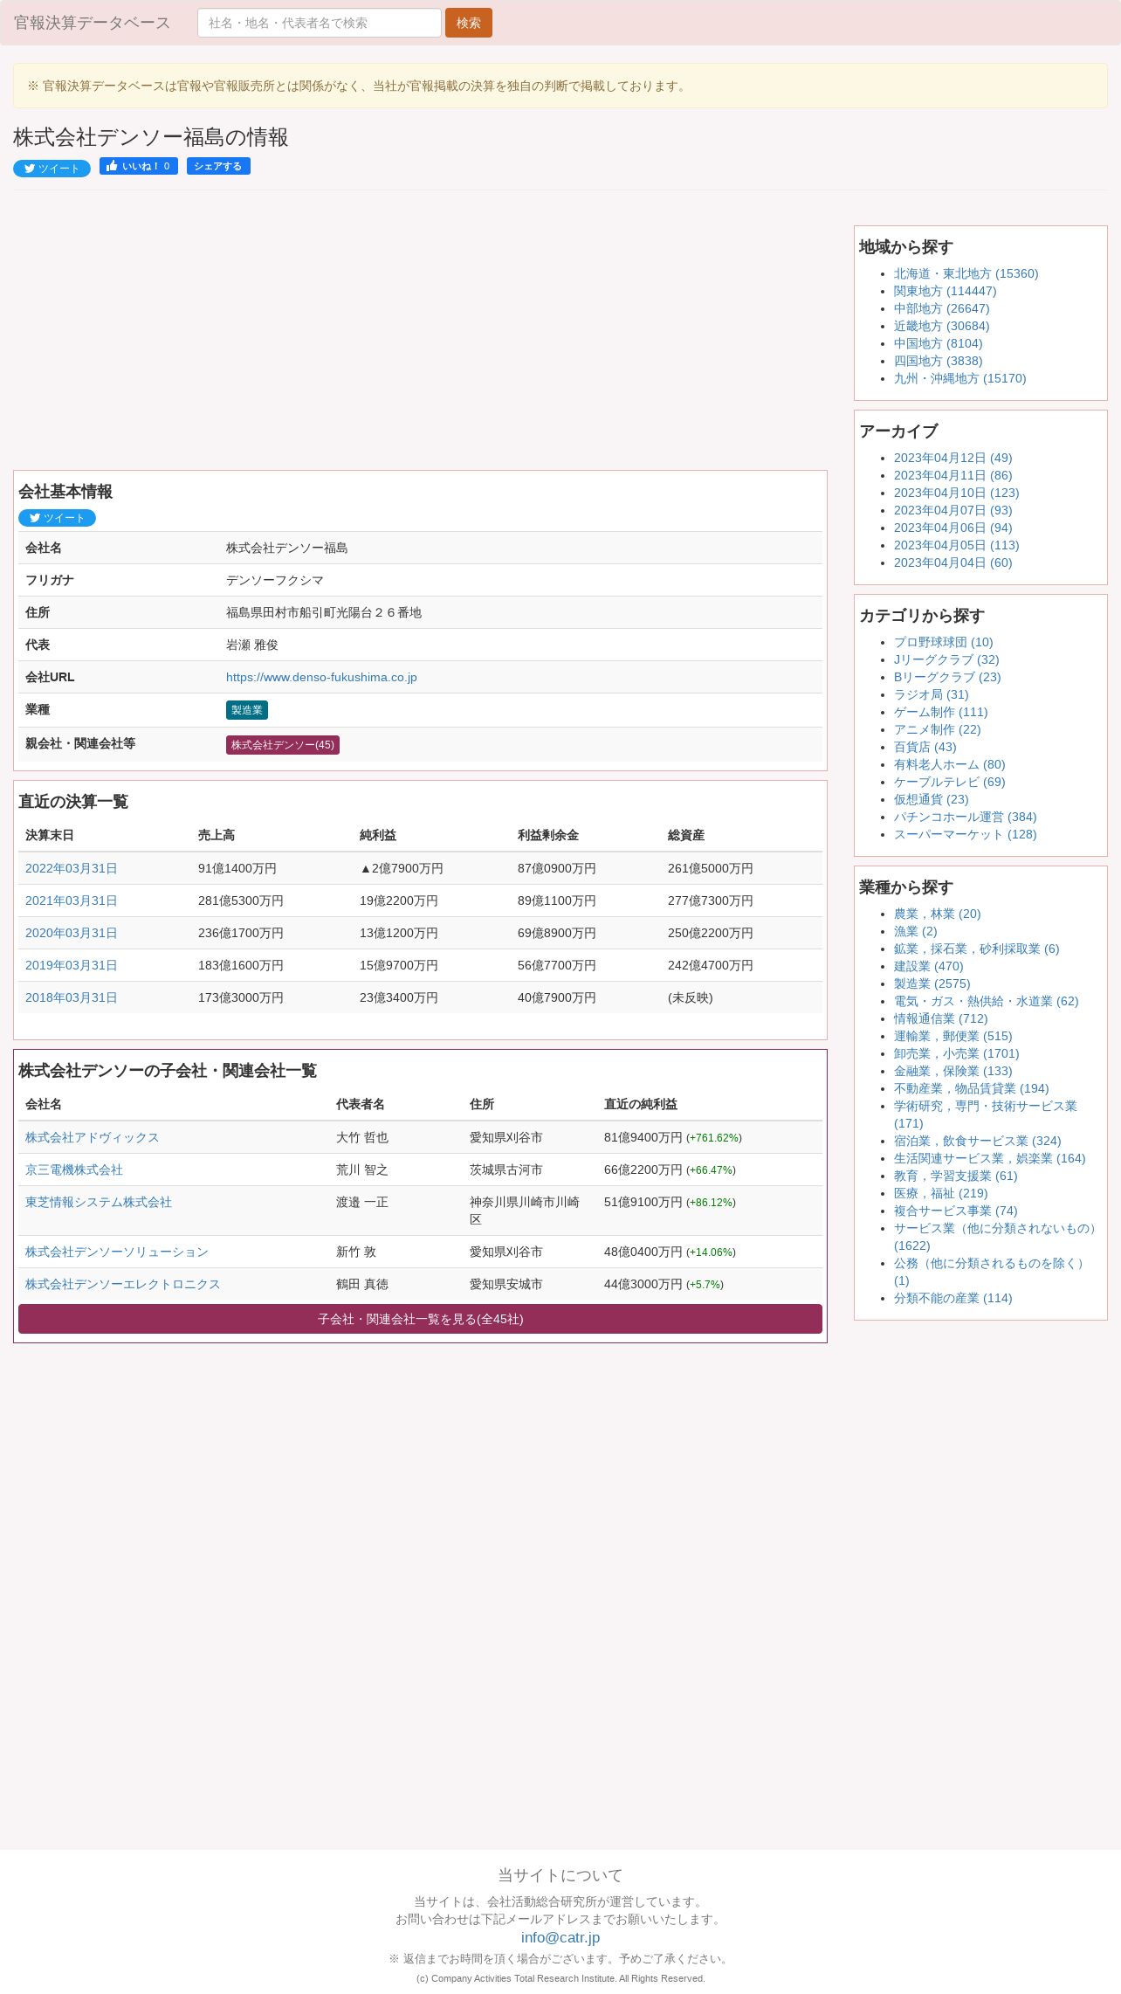The image size is (1121, 1994).
Task: Focus the company name search field
Action: (x=320, y=23)
